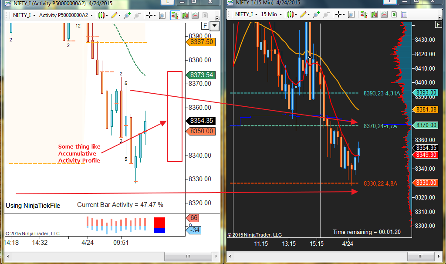Open the 15 Min interval dropdown
The height and width of the screenshot is (264, 446).
click(271, 14)
